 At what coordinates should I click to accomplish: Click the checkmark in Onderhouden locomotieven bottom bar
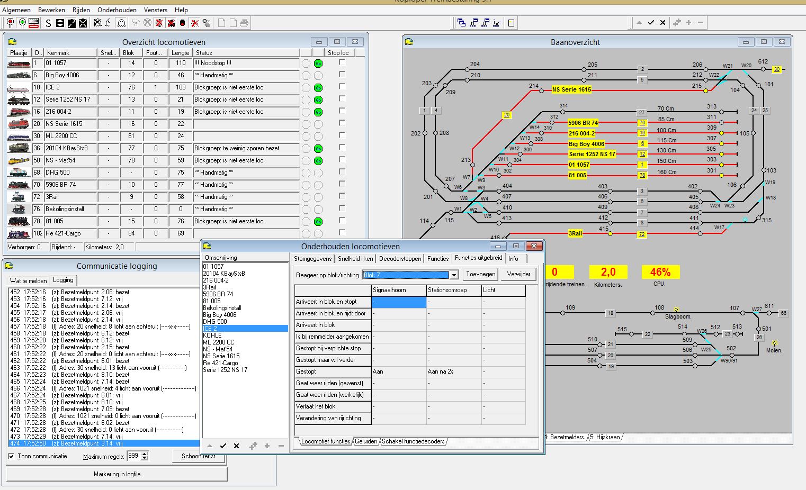[223, 446]
